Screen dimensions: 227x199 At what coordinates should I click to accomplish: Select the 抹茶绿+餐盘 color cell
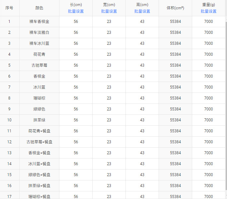[x=39, y=186]
